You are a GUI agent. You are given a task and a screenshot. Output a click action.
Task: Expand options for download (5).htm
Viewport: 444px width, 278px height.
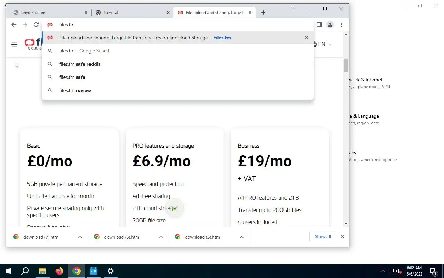(242, 237)
